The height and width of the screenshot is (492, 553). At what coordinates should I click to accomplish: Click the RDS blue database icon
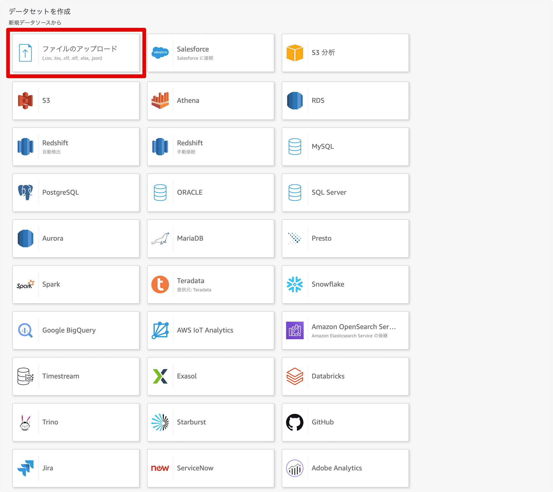[295, 100]
